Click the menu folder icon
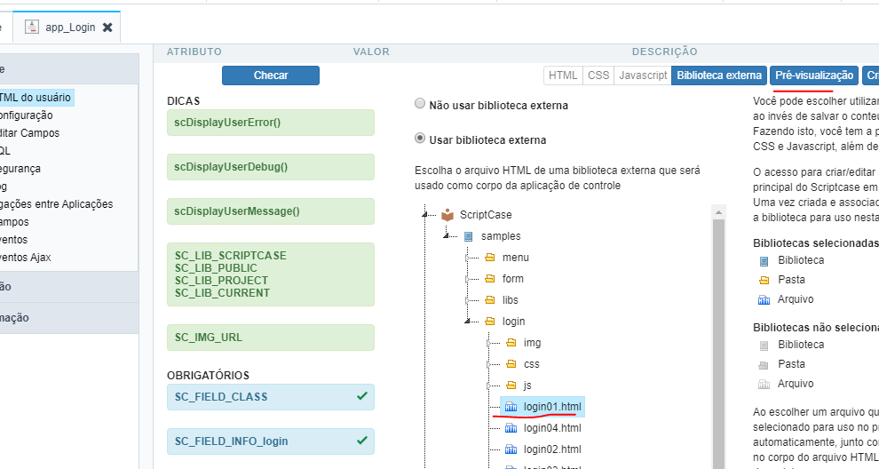Viewport: 879px width, 469px height. pos(490,258)
